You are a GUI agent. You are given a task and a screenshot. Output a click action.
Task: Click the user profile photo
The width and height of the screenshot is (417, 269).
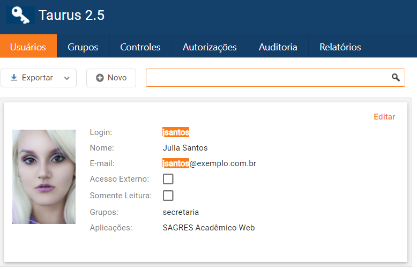pyautogui.click(x=44, y=177)
